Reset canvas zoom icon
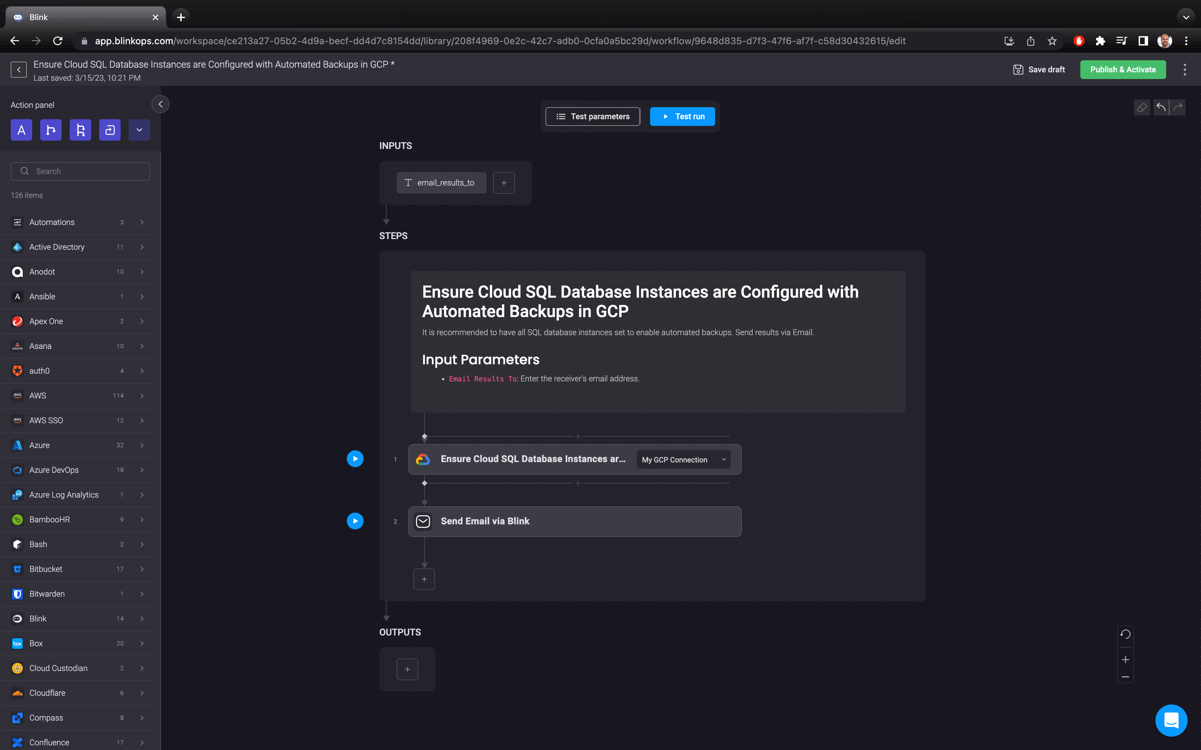 click(x=1126, y=634)
